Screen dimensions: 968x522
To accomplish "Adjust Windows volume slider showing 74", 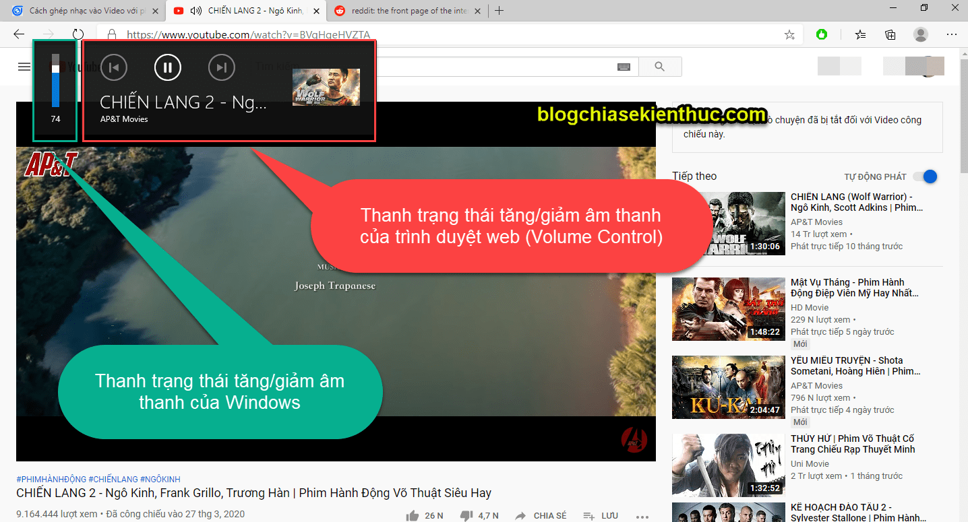I will (x=55, y=81).
